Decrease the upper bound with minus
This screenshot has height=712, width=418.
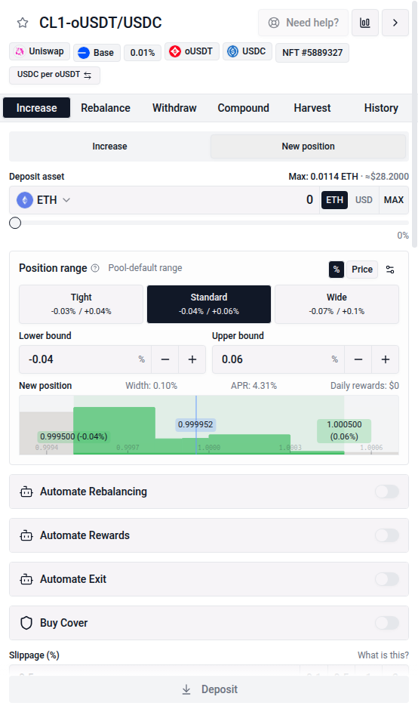pos(358,359)
